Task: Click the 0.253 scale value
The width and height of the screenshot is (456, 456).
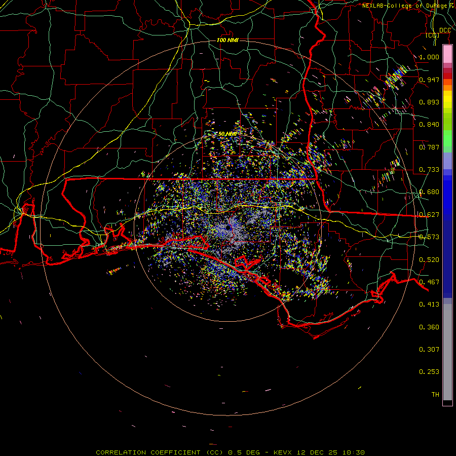Action: [429, 372]
